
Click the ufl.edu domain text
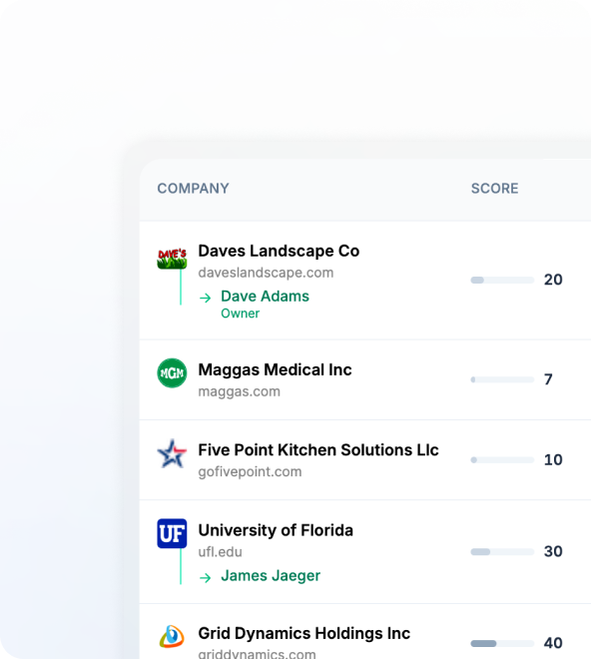[220, 552]
